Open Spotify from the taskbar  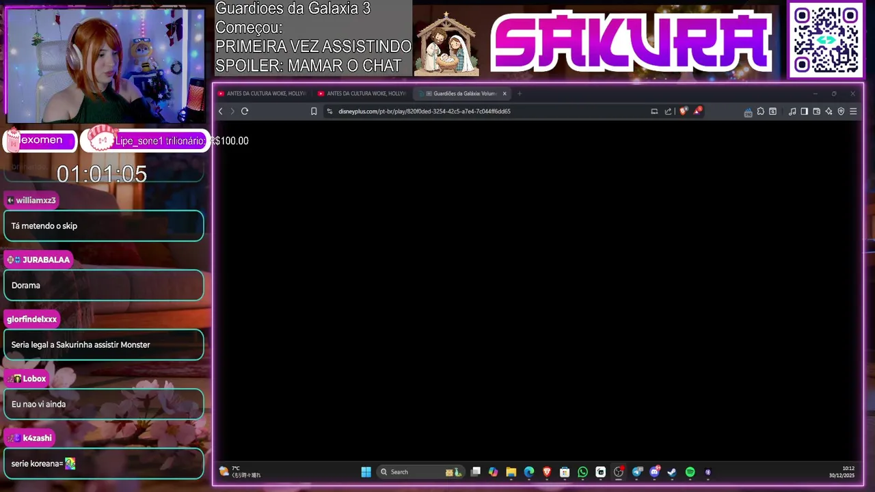pos(690,472)
